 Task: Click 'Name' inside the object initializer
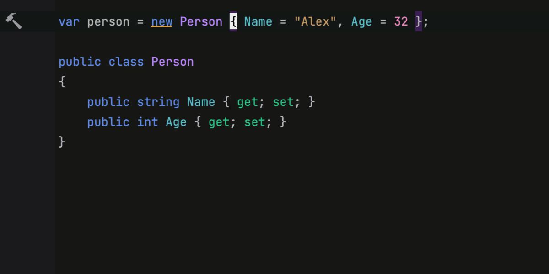(x=258, y=21)
